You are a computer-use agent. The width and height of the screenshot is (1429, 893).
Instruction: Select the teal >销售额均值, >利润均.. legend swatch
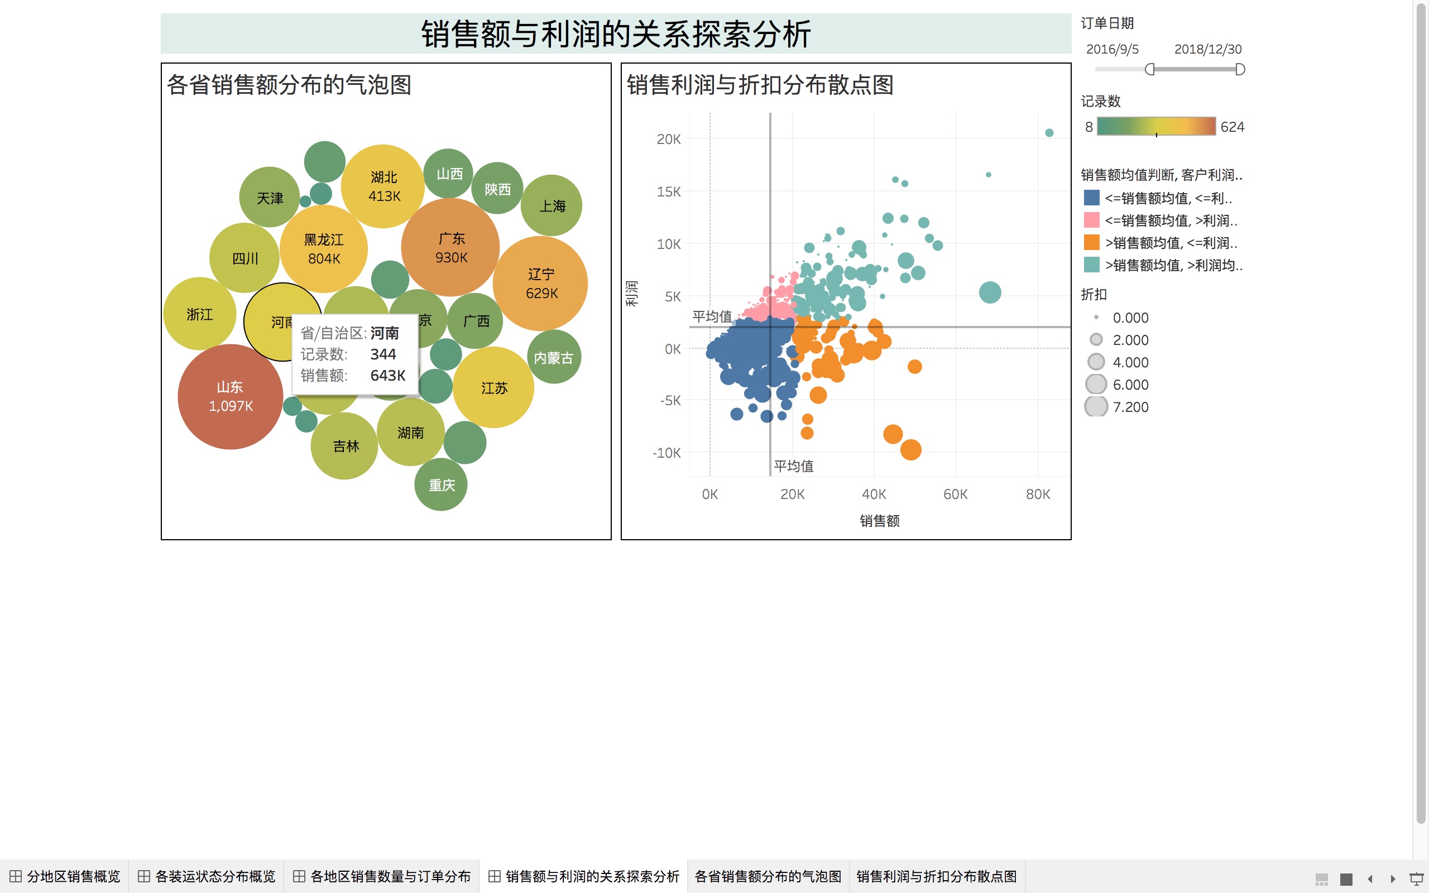[1092, 265]
